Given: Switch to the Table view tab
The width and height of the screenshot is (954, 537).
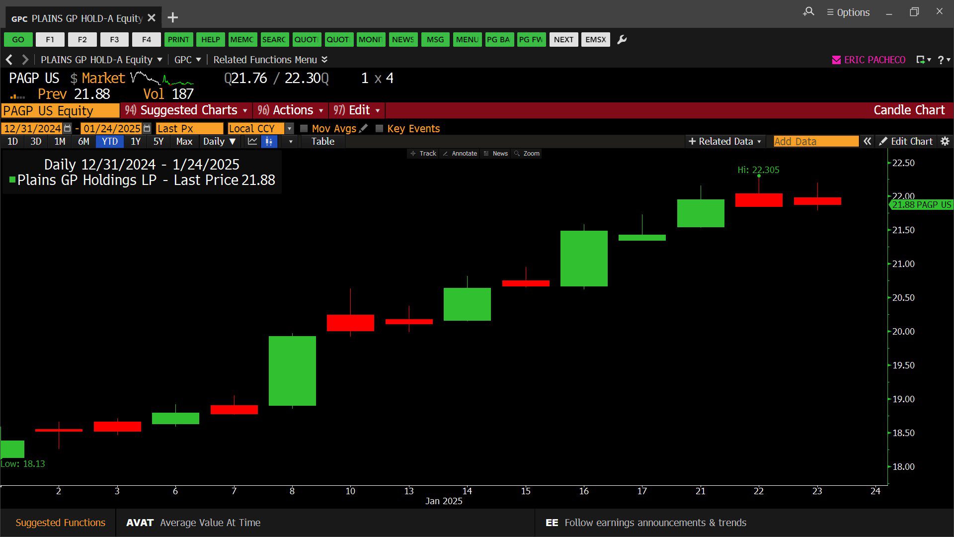Looking at the screenshot, I should tap(322, 142).
